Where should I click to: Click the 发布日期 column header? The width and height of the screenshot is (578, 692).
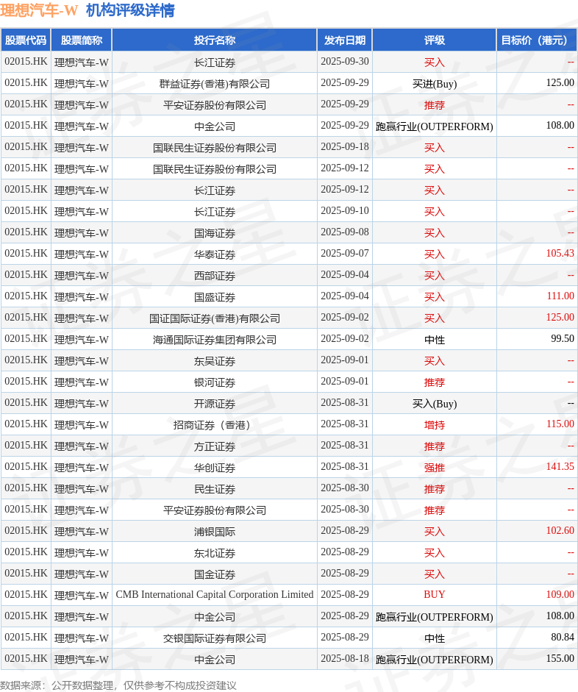[345, 40]
